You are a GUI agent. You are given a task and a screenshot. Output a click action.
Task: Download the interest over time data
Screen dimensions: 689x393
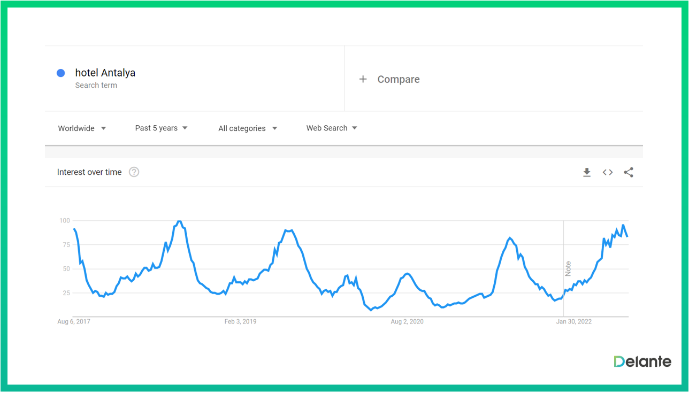pyautogui.click(x=587, y=172)
